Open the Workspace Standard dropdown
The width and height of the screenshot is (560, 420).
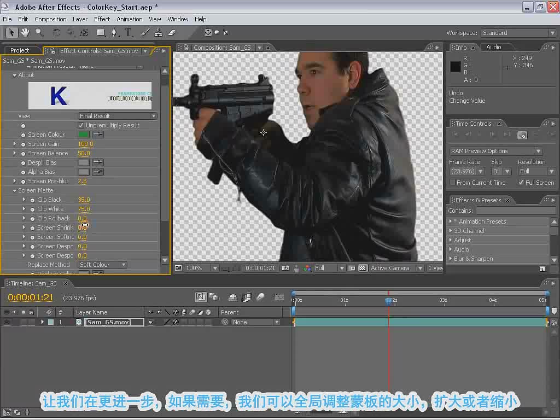point(518,33)
